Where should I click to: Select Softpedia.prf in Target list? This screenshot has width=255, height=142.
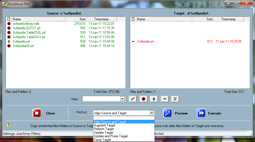[x=146, y=41]
